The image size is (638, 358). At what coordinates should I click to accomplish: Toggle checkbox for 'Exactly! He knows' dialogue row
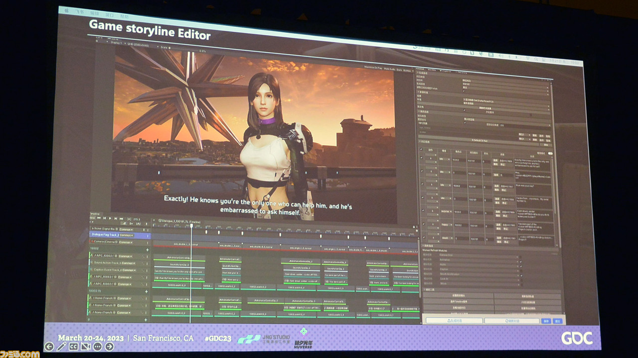[421, 158]
